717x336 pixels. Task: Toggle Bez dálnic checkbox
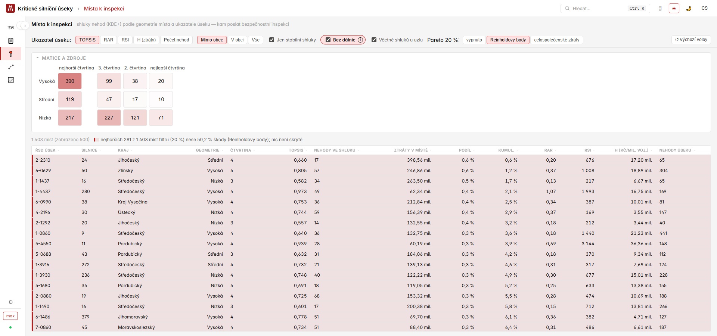coord(328,40)
